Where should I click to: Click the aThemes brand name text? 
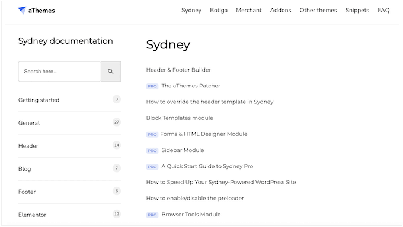(x=41, y=11)
